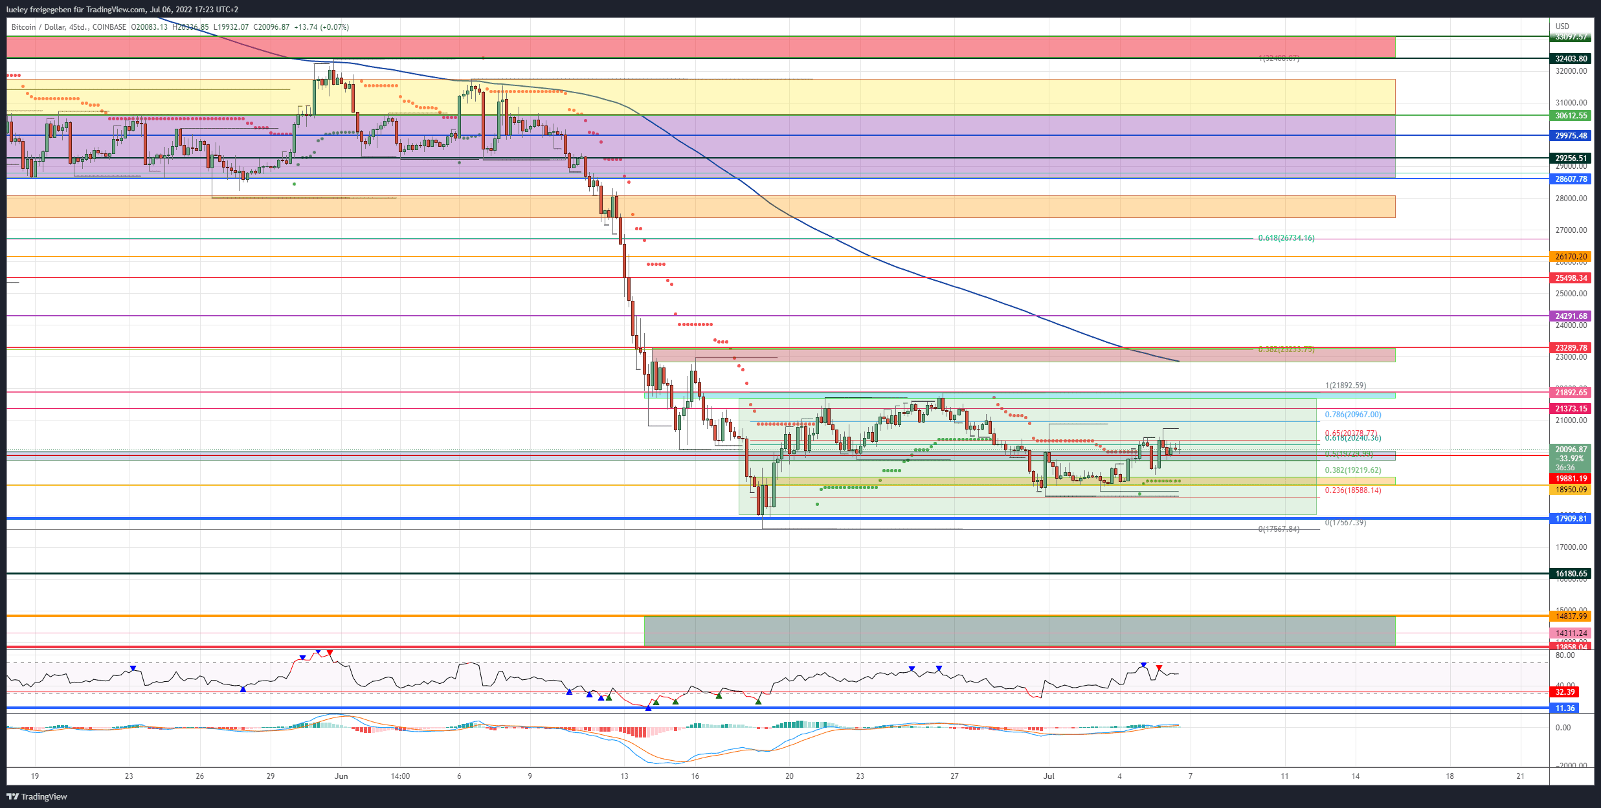This screenshot has height=808, width=1601.
Task: Click the Jul month marker on the time axis
Action: (x=1049, y=776)
